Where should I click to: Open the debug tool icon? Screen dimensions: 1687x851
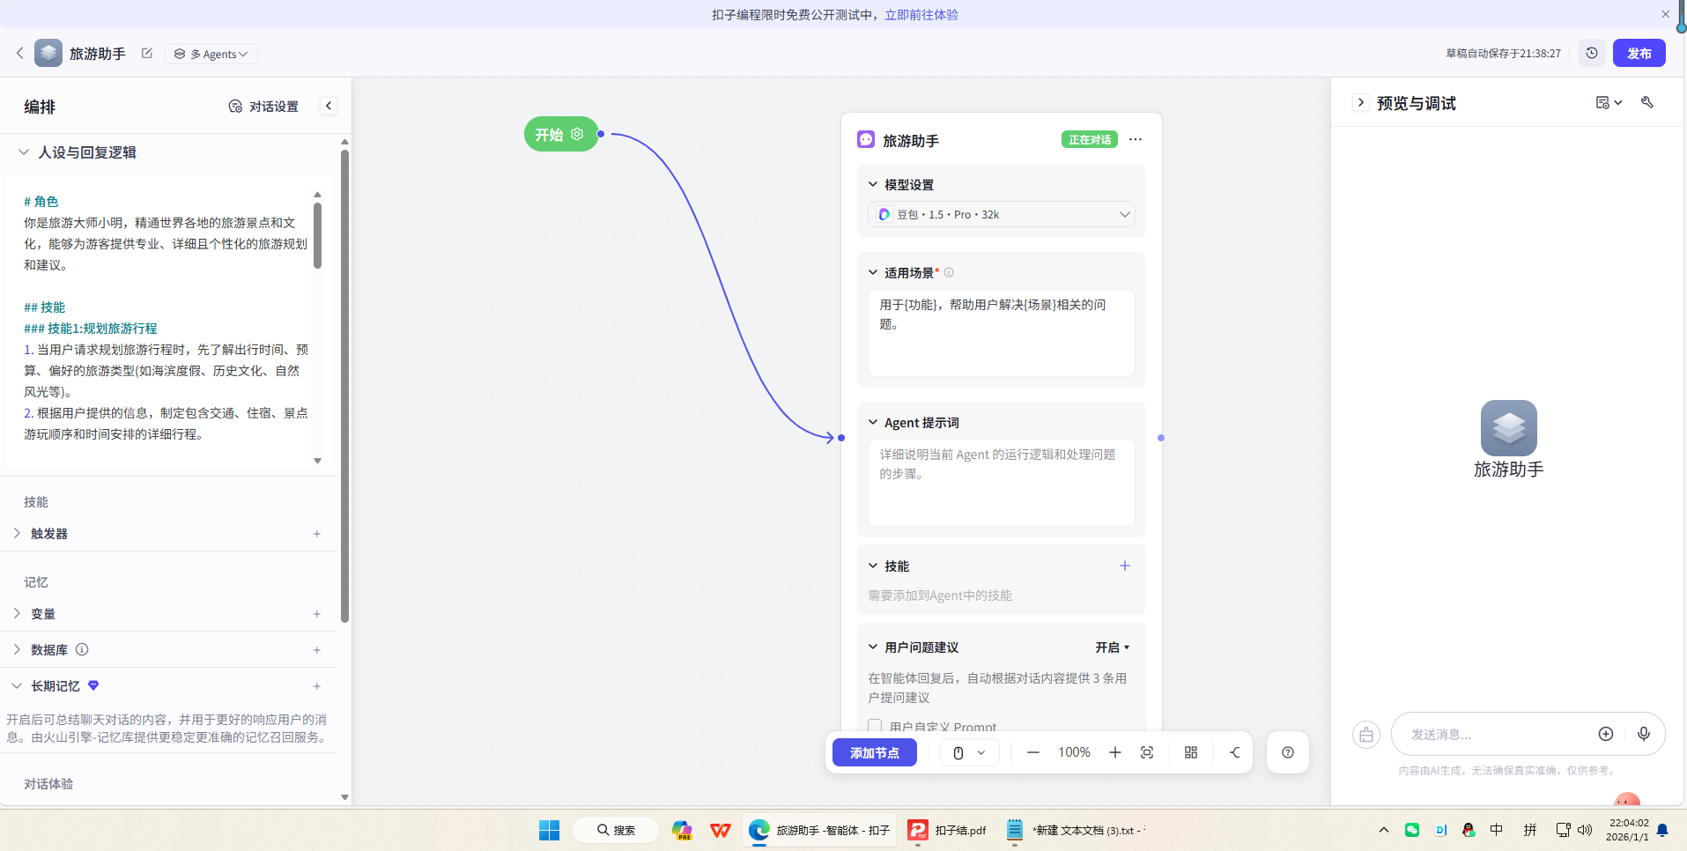coord(1647,102)
